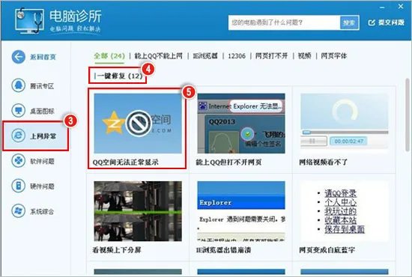Click the 提交问题 link text

[391, 23]
